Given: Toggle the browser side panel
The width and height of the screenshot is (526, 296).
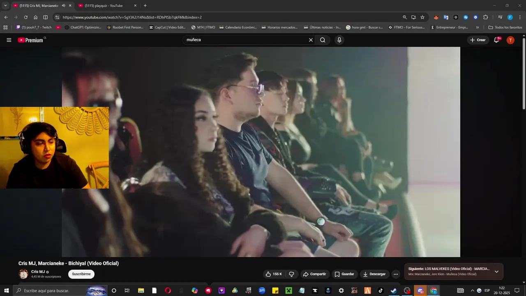Looking at the screenshot, I should pyautogui.click(x=45, y=17).
